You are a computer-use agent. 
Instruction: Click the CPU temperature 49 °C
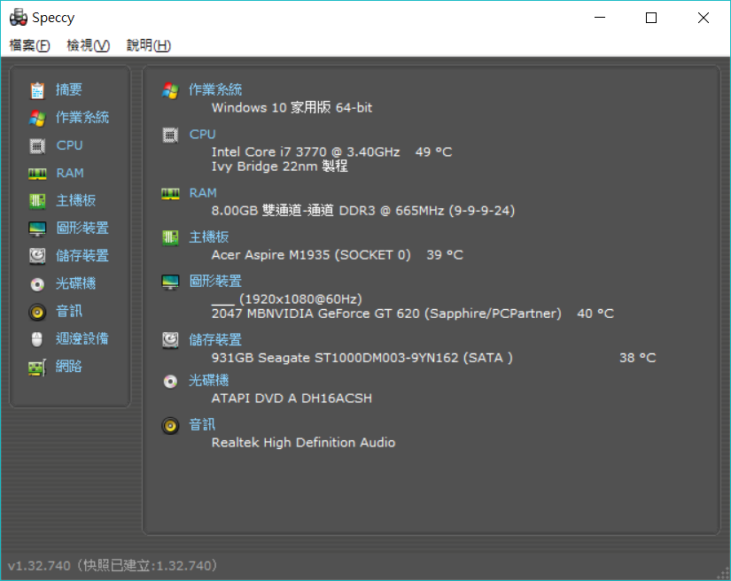pos(433,151)
